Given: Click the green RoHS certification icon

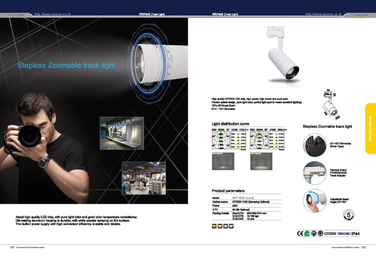Looking at the screenshot, I should [x=307, y=234].
